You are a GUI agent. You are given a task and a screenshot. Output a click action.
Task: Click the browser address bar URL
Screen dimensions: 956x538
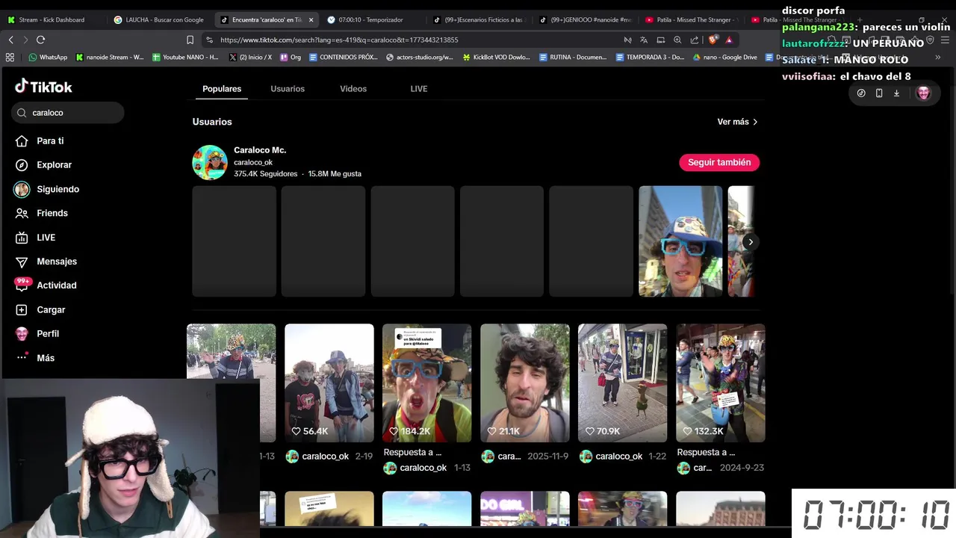pos(339,40)
